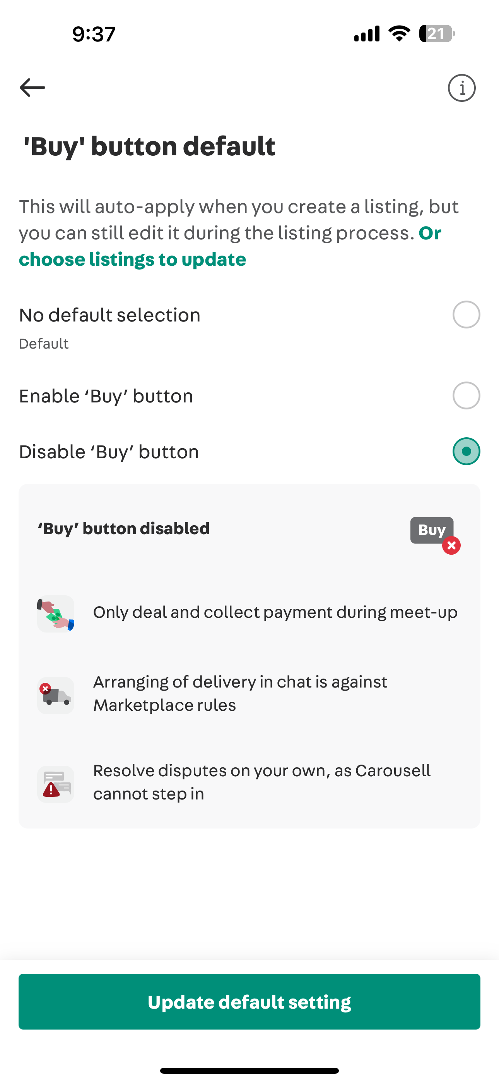Tap the red X badge on Buy

point(451,546)
